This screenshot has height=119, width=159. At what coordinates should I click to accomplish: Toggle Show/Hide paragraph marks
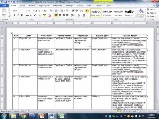tap(86, 11)
